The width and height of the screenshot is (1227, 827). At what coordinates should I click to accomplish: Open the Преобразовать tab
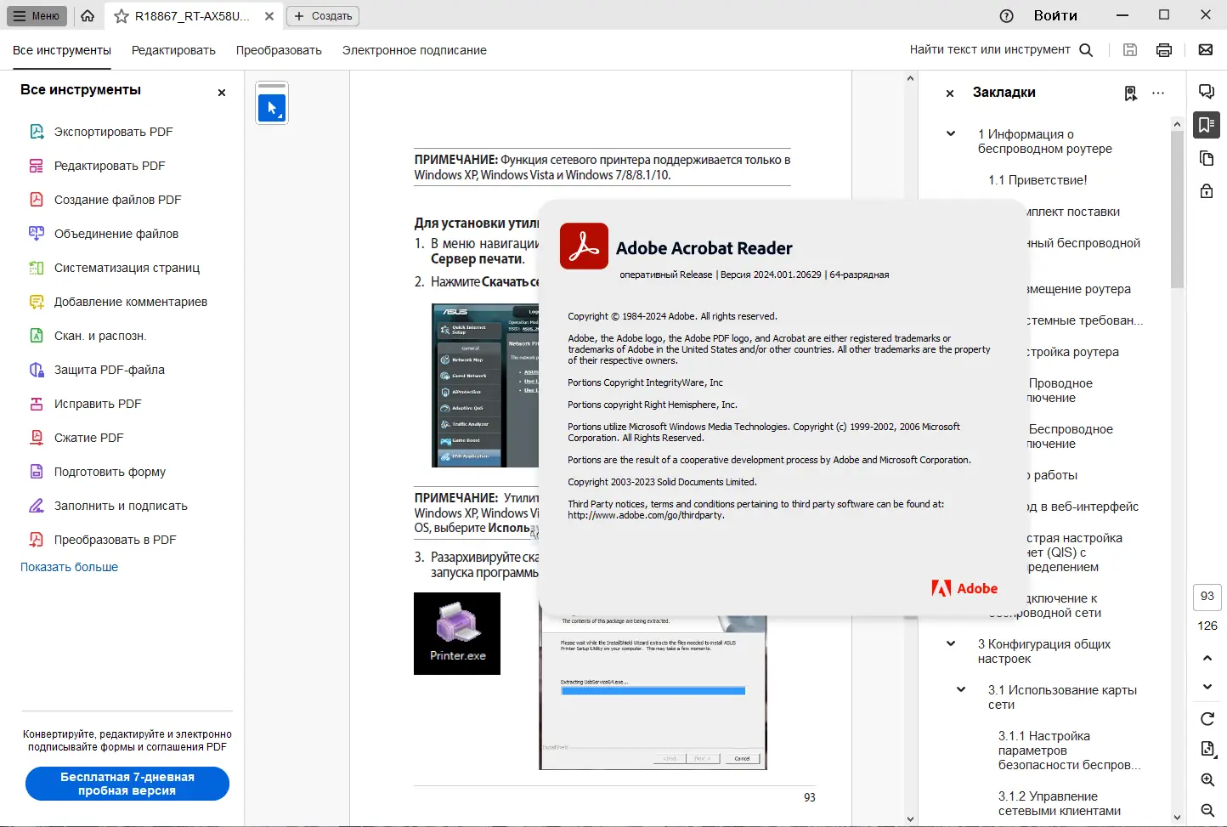279,50
